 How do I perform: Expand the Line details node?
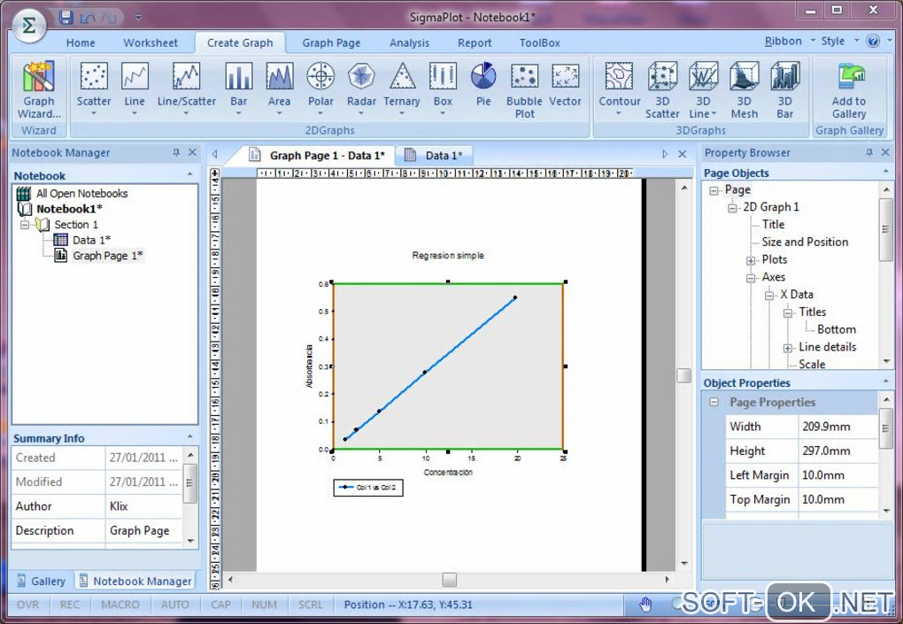pos(787,348)
